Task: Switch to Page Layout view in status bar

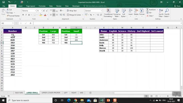Action: (x=152, y=96)
